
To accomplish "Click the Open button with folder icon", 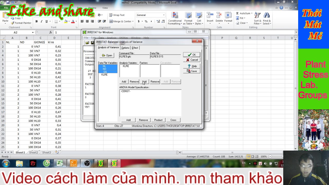I will [x=107, y=55].
